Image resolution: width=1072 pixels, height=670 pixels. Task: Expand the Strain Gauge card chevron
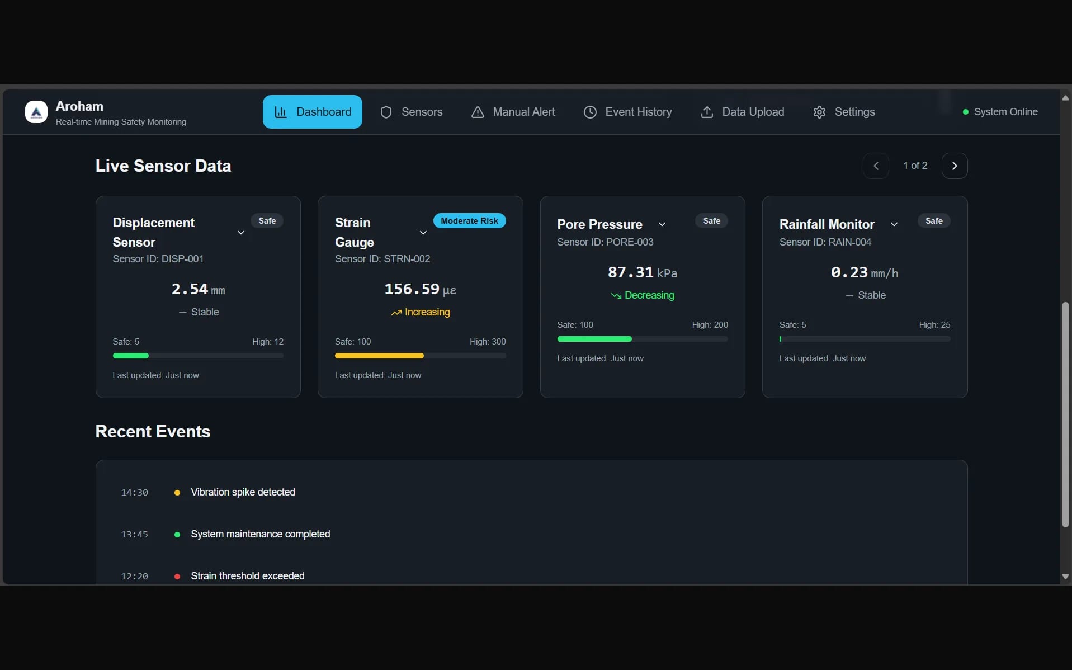click(423, 233)
